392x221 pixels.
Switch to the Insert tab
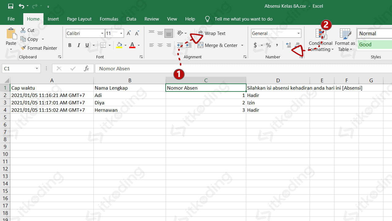pyautogui.click(x=53, y=19)
